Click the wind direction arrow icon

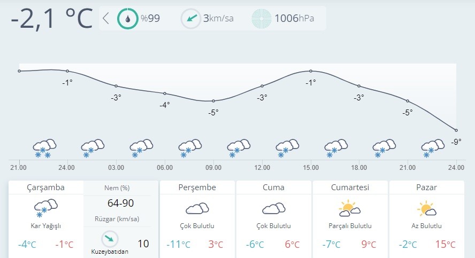click(x=191, y=18)
